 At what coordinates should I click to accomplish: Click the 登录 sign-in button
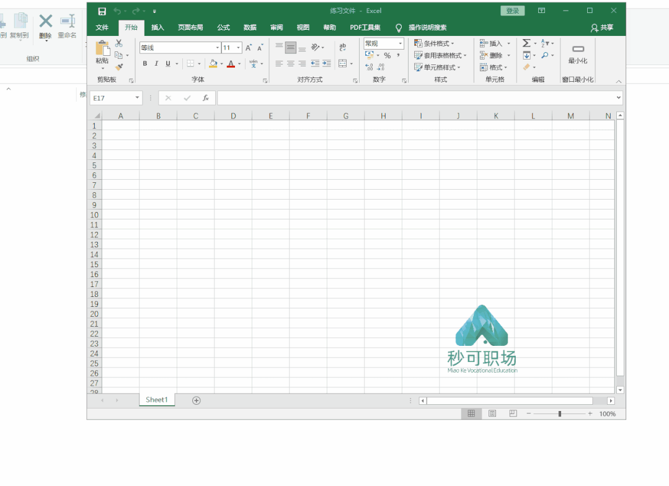point(512,11)
